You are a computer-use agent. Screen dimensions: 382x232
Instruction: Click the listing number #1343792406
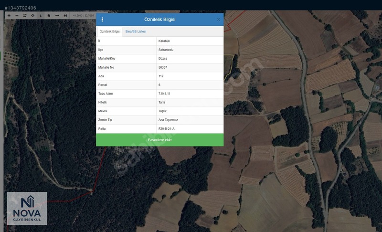click(20, 8)
